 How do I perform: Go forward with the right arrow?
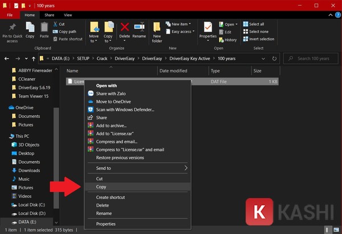(18, 59)
